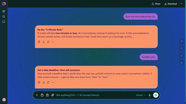Screen dimensions: 186x104
Task: Copy the fake deadline response
Action: pos(39,82)
